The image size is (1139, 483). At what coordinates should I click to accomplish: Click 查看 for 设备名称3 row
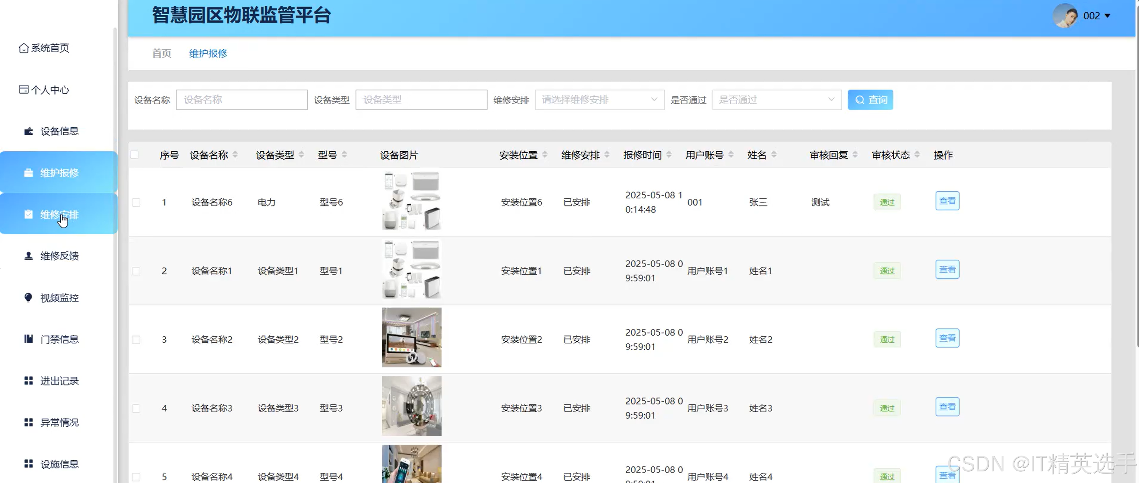pyautogui.click(x=947, y=407)
